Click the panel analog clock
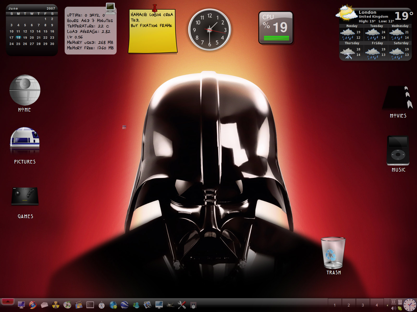This screenshot has width=417, height=312. pyautogui.click(x=410, y=305)
